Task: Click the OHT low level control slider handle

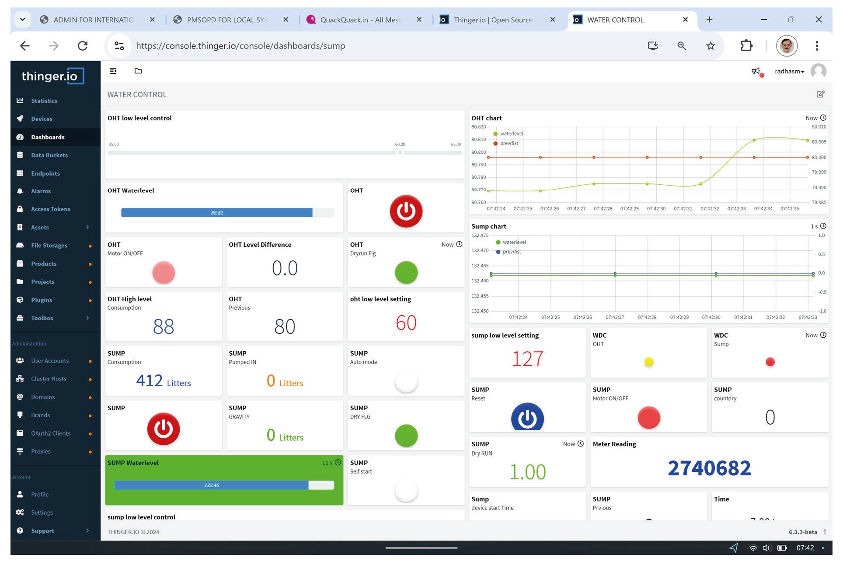Action: point(400,153)
